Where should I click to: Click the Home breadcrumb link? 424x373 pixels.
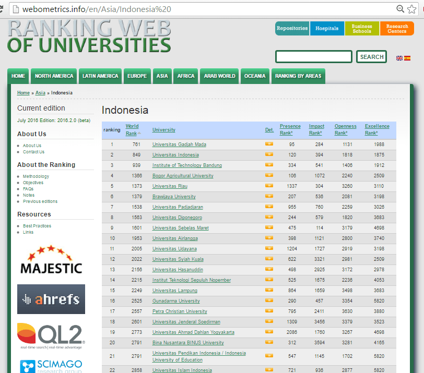pyautogui.click(x=23, y=93)
